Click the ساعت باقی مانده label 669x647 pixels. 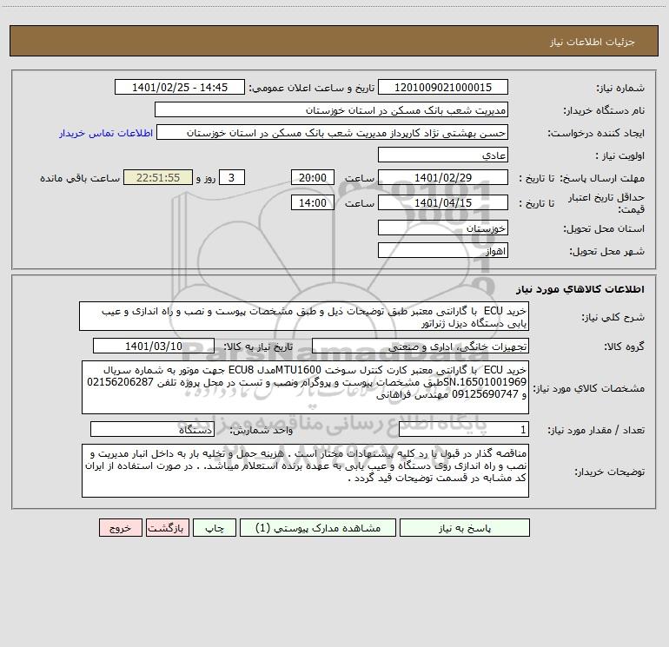tap(80, 178)
